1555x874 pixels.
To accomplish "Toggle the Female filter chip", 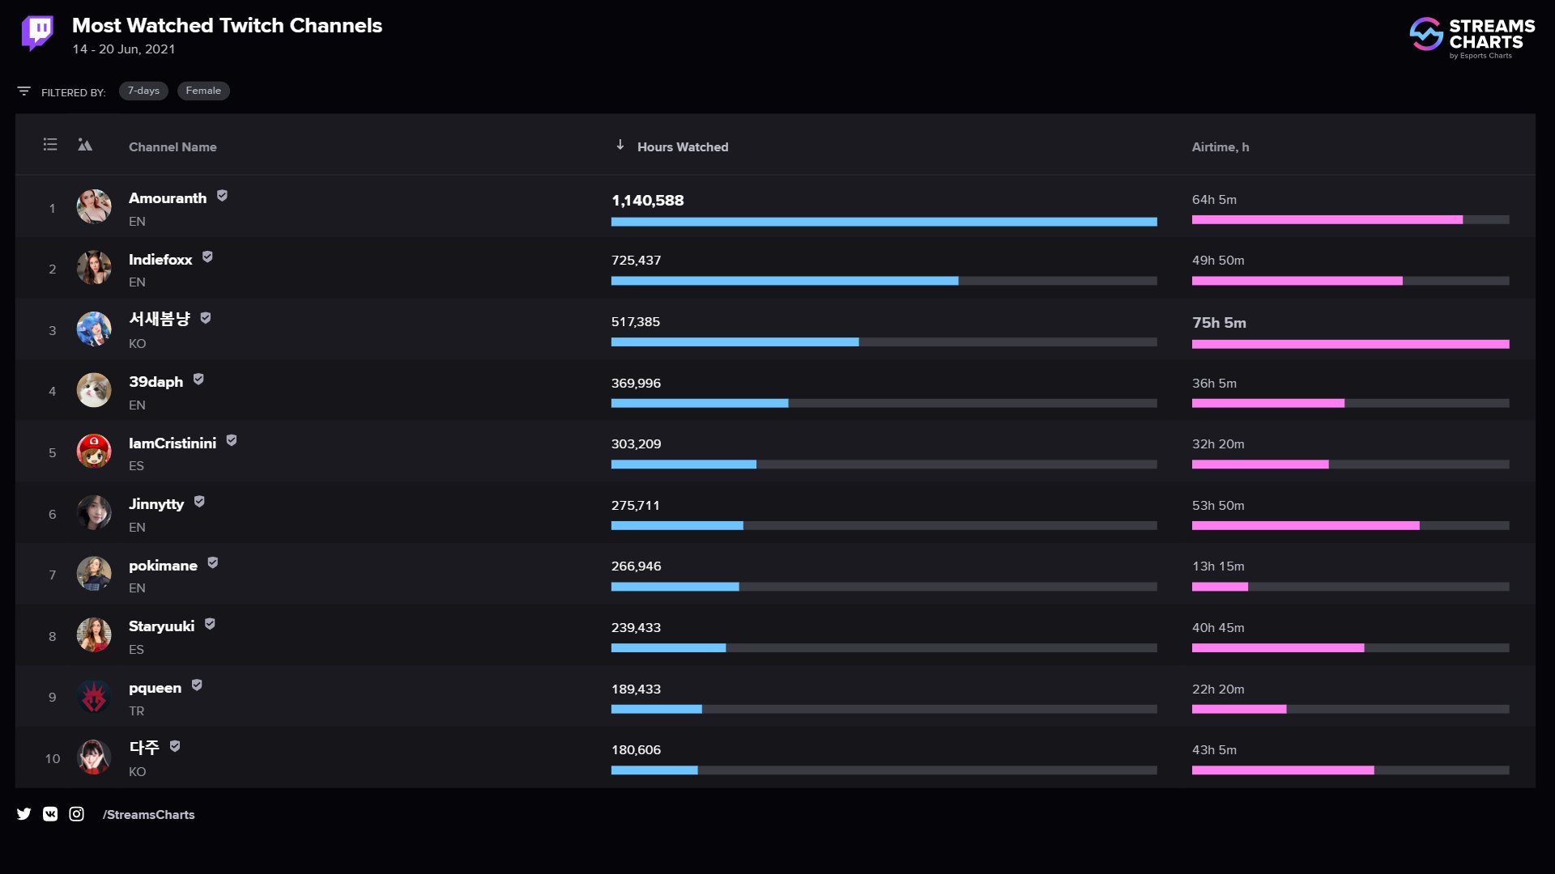I will (203, 91).
